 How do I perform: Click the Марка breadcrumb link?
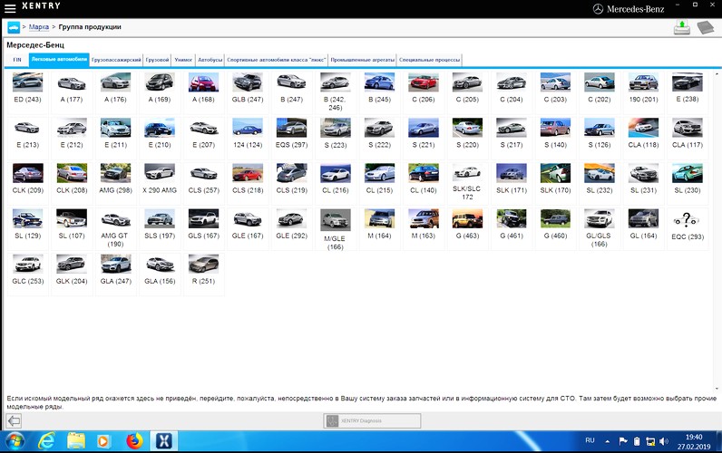pyautogui.click(x=39, y=26)
